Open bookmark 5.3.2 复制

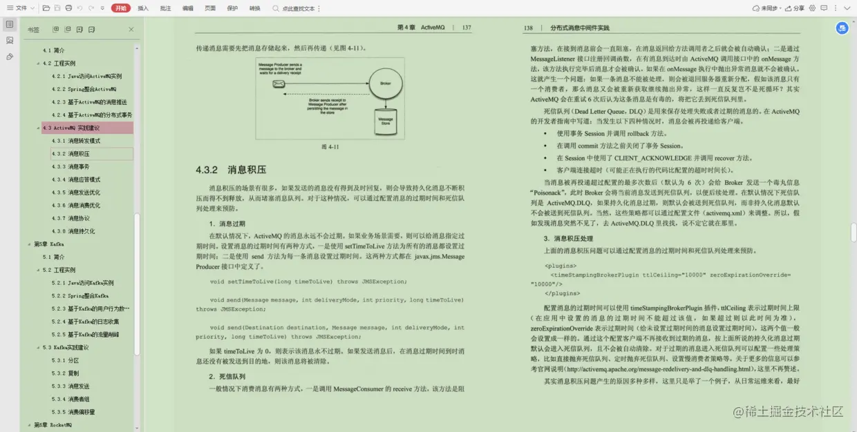click(x=65, y=373)
